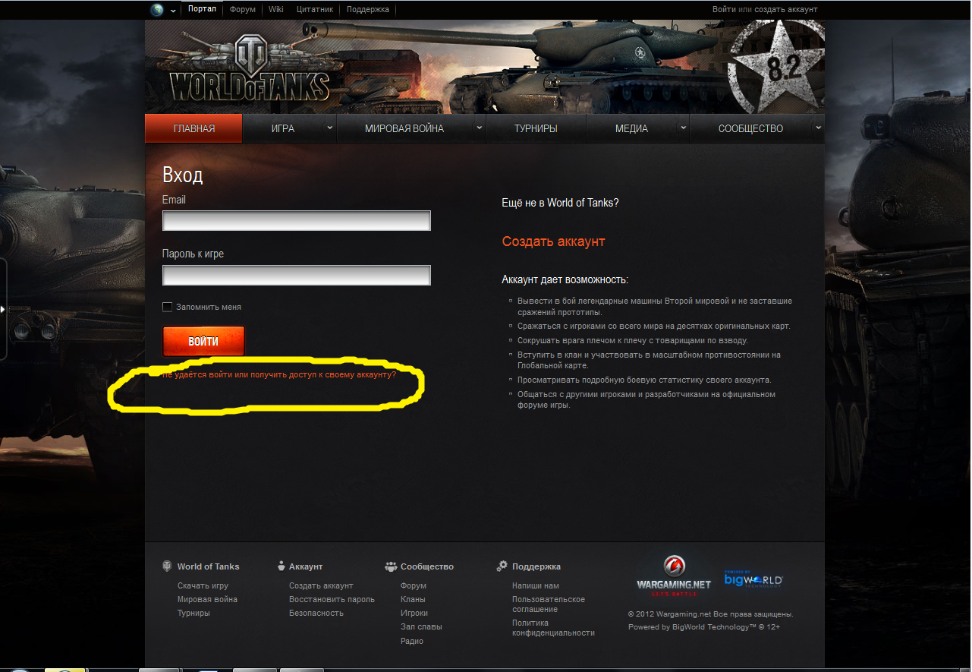Tick the Запомнить меня checkbox
The width and height of the screenshot is (972, 672).
[168, 307]
